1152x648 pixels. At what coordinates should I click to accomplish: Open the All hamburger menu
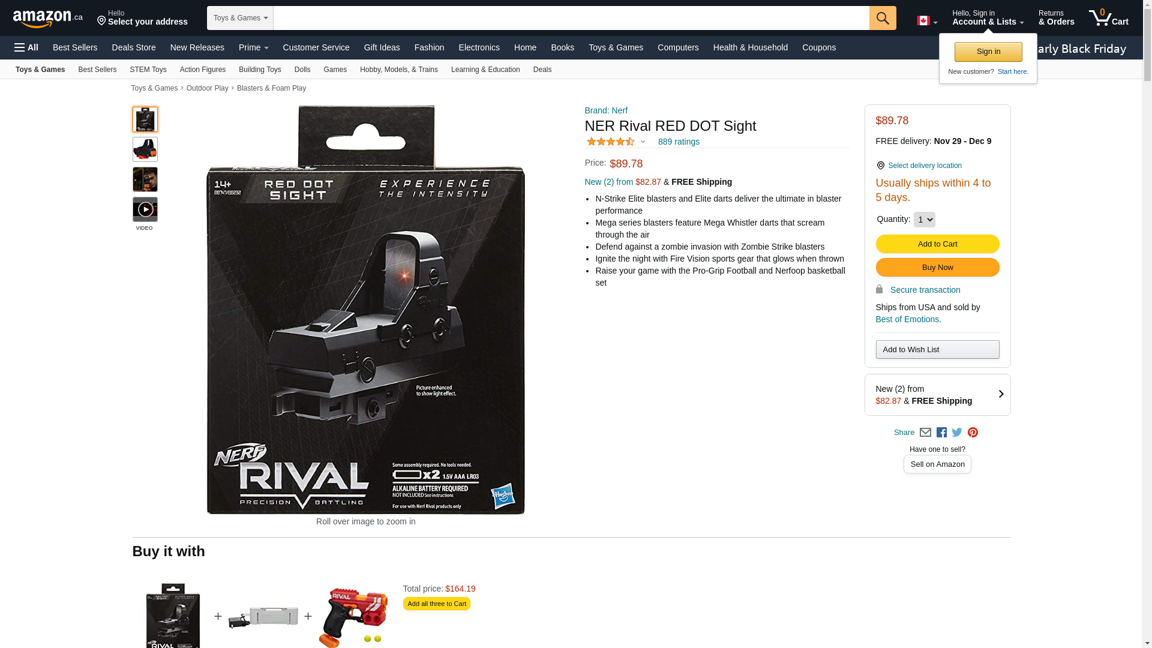(26, 47)
